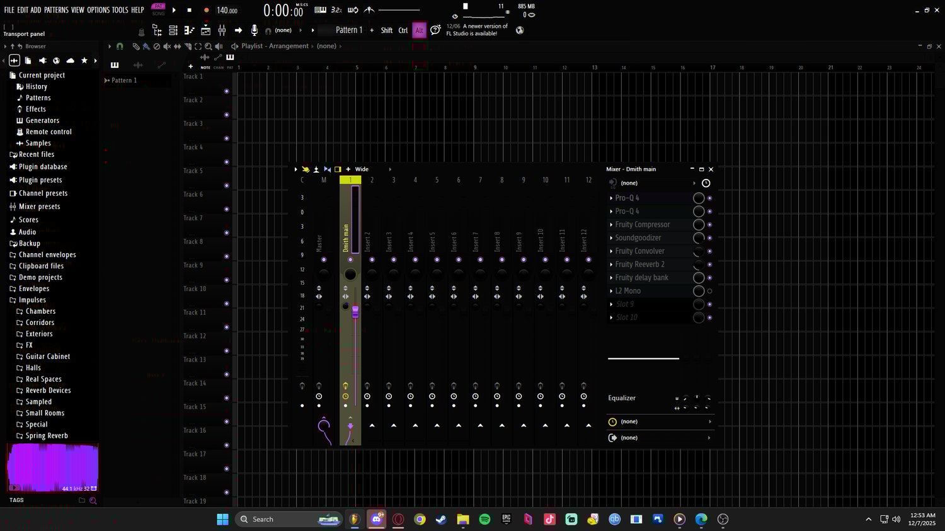
Task: Click the newer version available notice
Action: coord(477,30)
